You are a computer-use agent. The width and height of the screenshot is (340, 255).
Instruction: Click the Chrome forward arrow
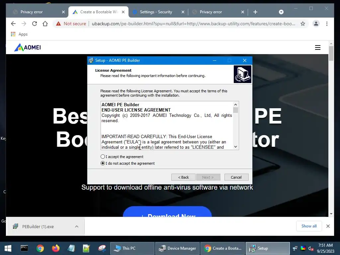point(24,24)
